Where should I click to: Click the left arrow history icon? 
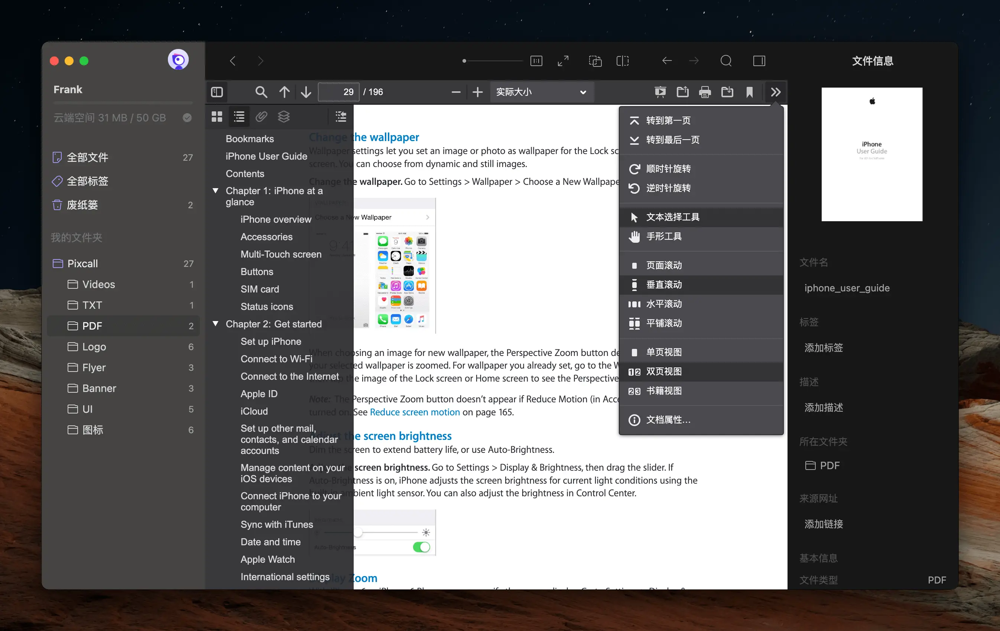[x=667, y=61]
